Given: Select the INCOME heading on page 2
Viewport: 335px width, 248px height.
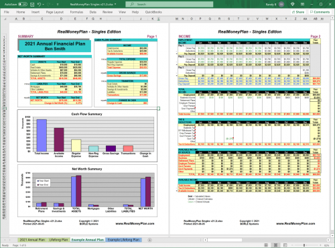Looking at the screenshot, I should (x=184, y=36).
